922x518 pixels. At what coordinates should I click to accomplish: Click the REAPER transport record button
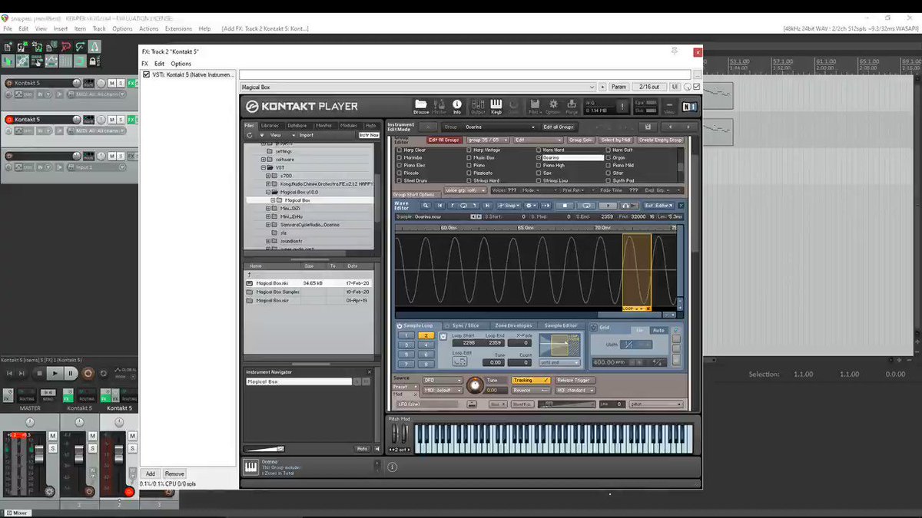point(88,373)
